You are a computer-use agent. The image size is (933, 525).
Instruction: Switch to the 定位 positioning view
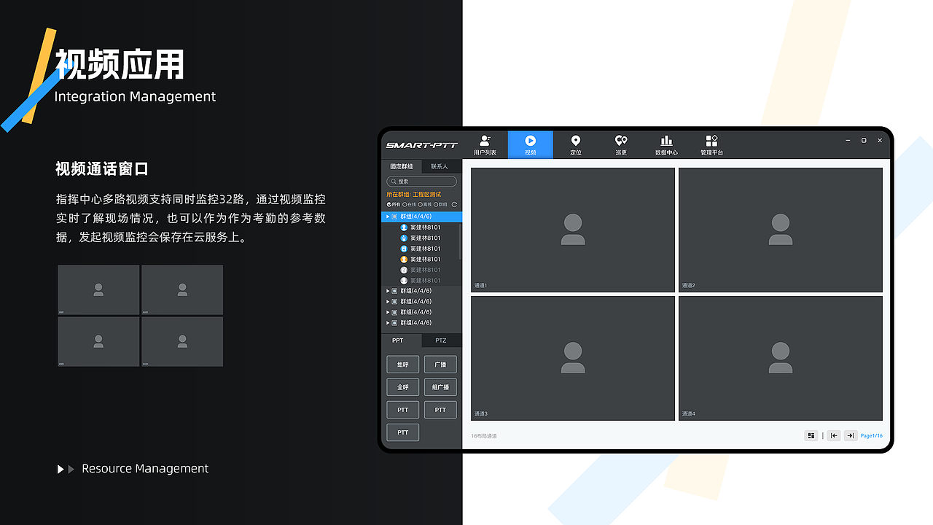[x=575, y=144]
